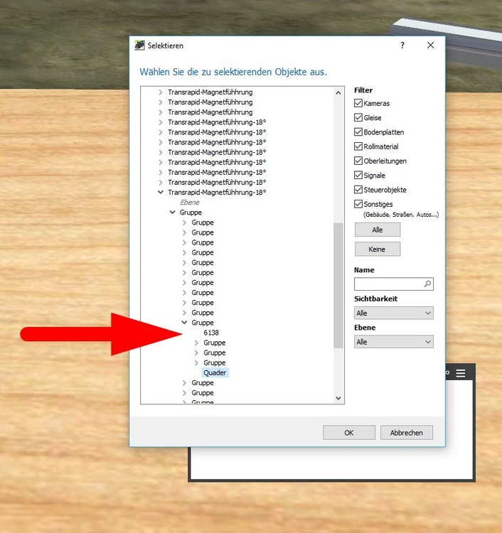
Task: Open the help question mark button
Action: point(402,45)
